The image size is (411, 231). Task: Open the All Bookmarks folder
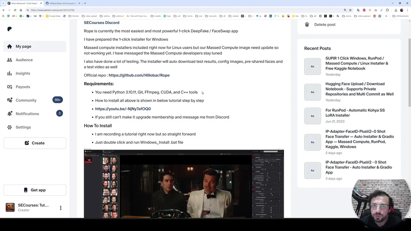point(401,16)
